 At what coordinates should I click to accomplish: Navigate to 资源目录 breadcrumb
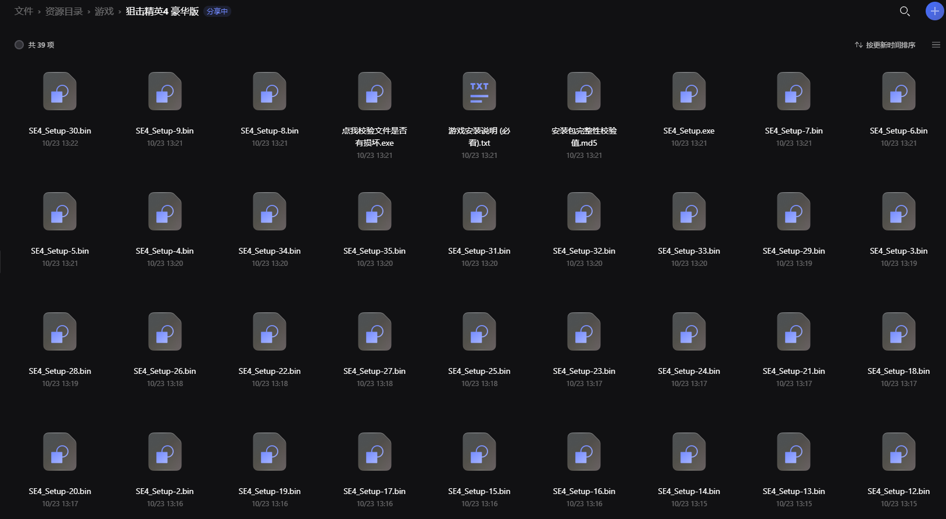(x=64, y=11)
